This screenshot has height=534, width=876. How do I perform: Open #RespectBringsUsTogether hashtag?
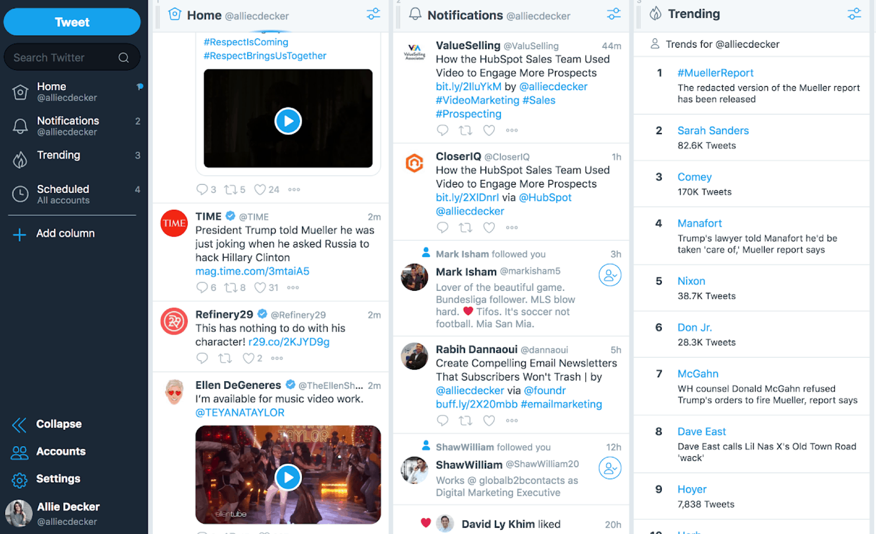pos(265,56)
